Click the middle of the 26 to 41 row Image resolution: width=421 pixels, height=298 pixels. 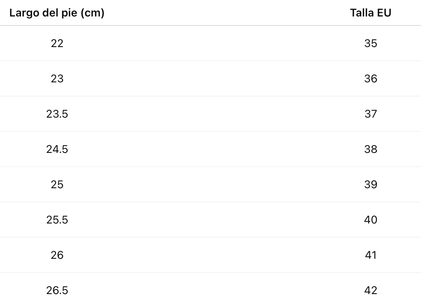(x=210, y=255)
